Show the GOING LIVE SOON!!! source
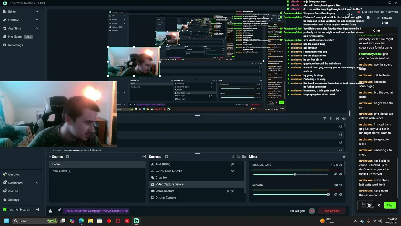Screen dimensions: 401x226 232,171
